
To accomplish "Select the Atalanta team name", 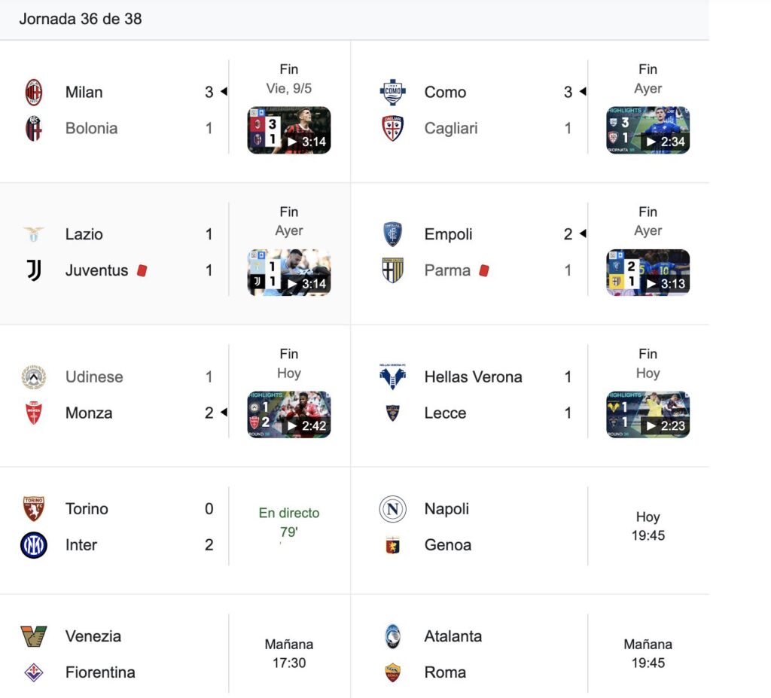I will 453,636.
